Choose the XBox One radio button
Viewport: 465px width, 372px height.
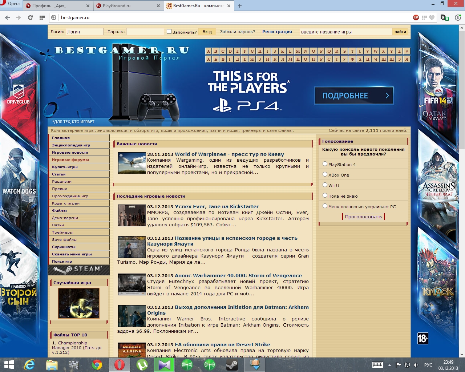click(325, 174)
